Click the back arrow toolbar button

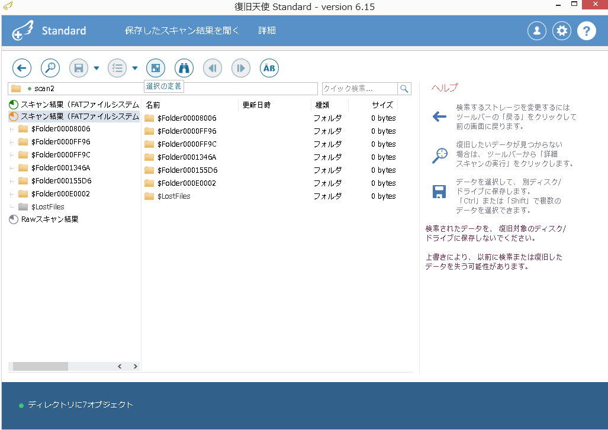tap(22, 68)
